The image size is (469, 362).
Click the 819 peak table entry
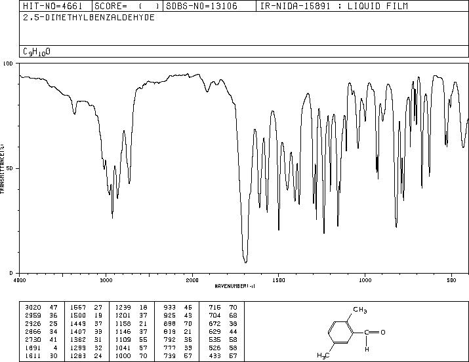pos(178,331)
